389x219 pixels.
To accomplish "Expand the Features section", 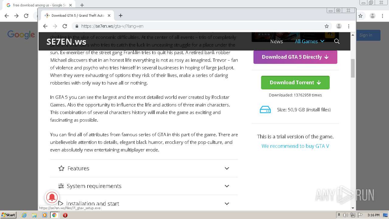I will point(144,168).
